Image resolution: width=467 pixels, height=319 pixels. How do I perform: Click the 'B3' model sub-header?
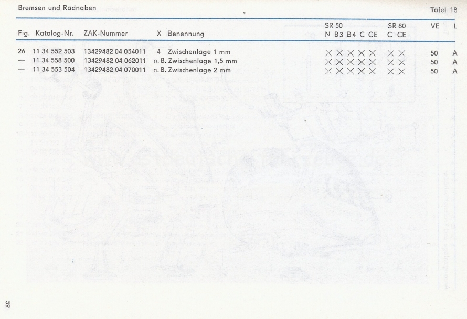coord(338,35)
